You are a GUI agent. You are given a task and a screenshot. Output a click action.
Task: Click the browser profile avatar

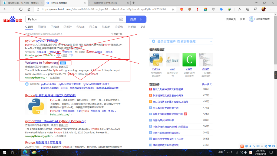263,9
